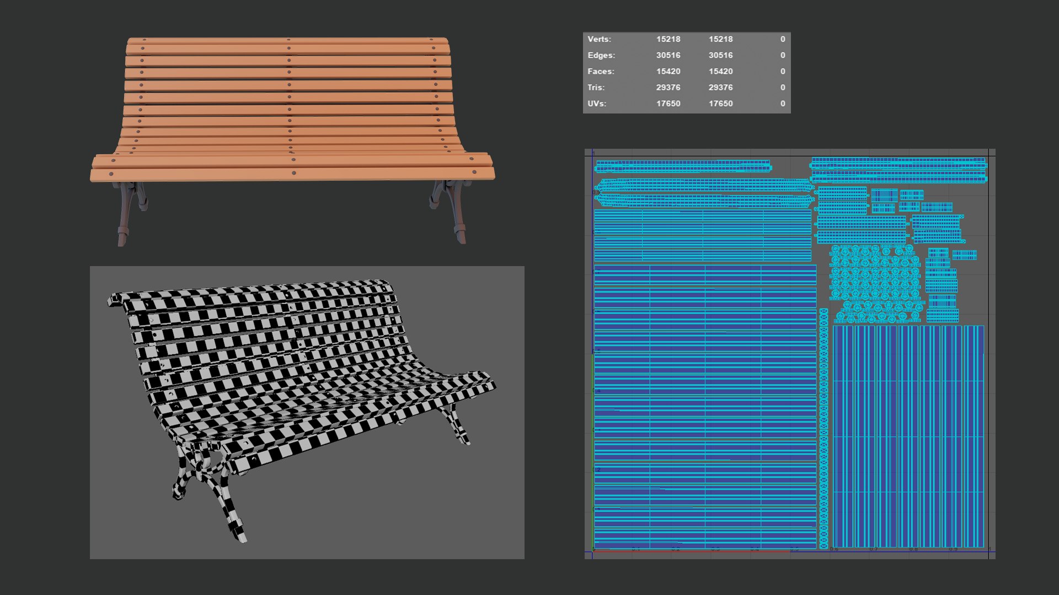Click the 29376 value beside Tris label
Screen dimensions: 1059x595
(668, 87)
